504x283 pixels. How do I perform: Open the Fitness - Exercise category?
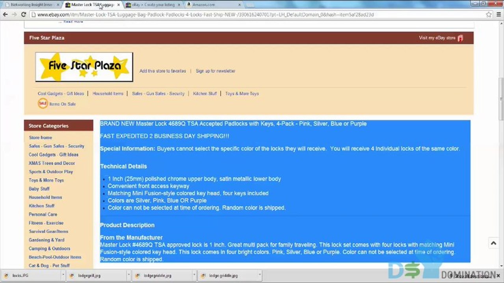tap(46, 223)
